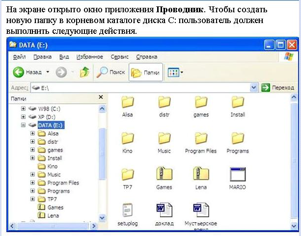Select the MARIO application icon

pyautogui.click(x=238, y=174)
